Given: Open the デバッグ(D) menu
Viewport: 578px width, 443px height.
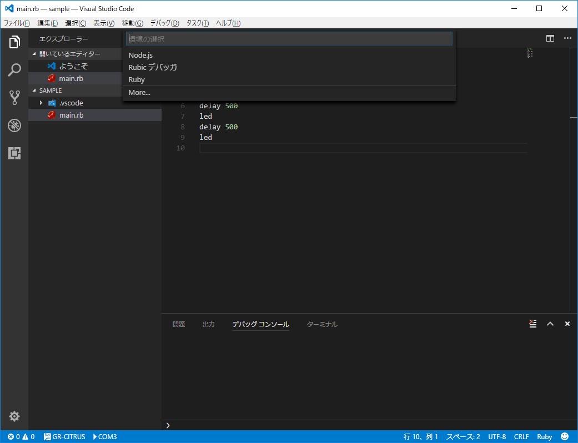Looking at the screenshot, I should pyautogui.click(x=164, y=23).
